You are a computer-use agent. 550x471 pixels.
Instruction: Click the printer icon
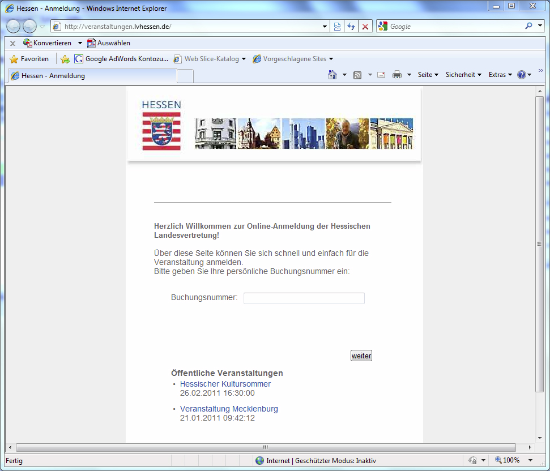(397, 75)
